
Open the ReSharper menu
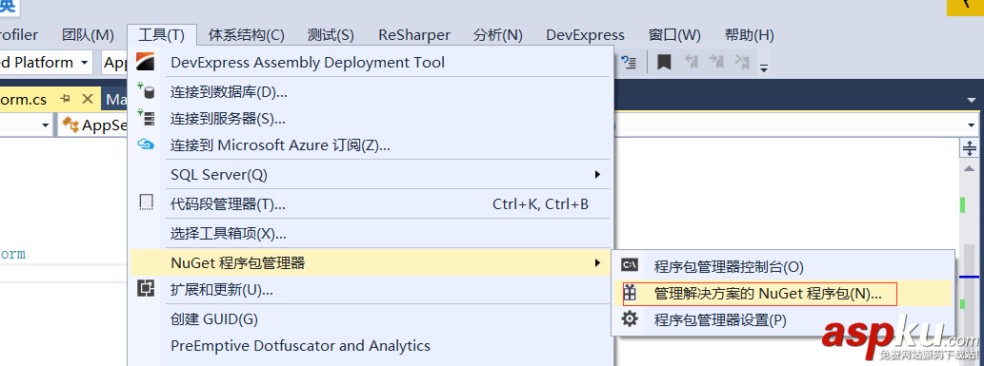click(x=414, y=35)
